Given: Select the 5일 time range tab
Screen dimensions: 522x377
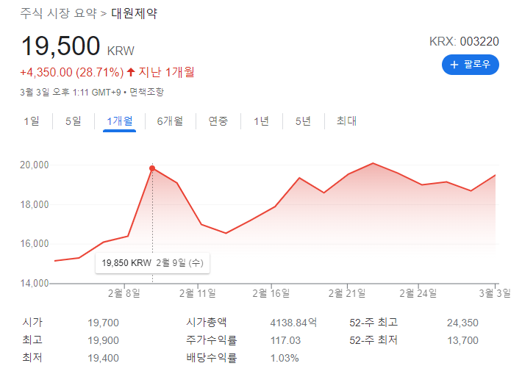Looking at the screenshot, I should (x=74, y=121).
